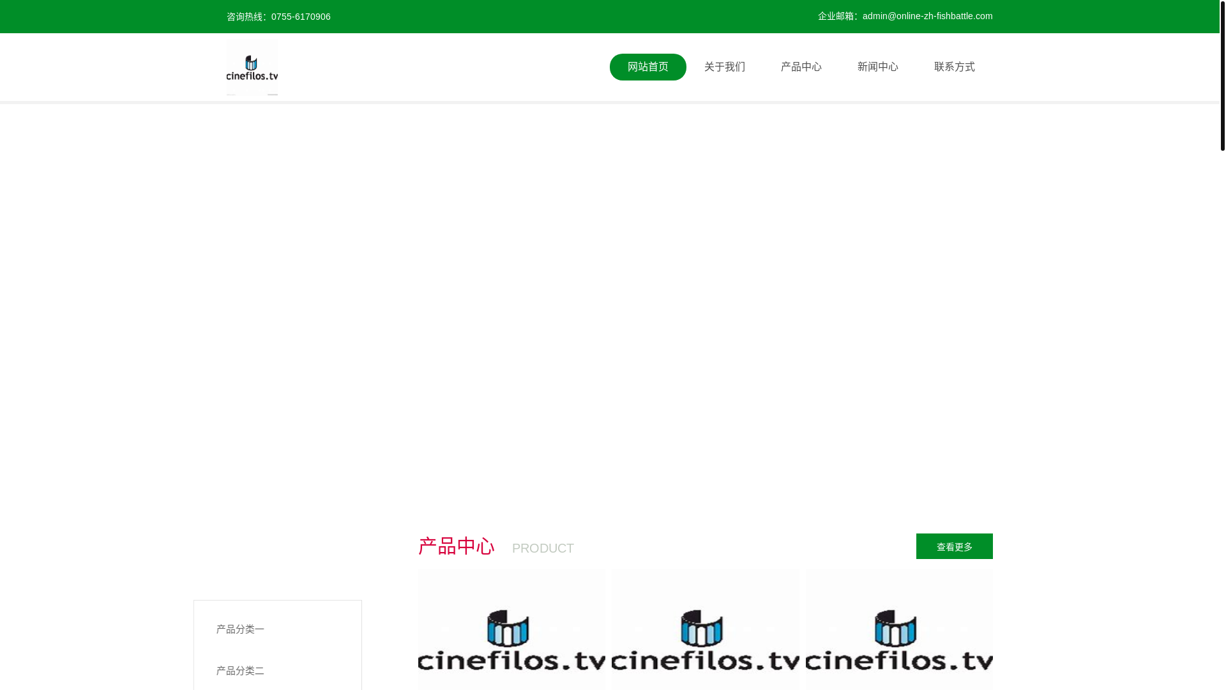Image resolution: width=1226 pixels, height=690 pixels.
Task: Click the admin email address
Action: 927,16
